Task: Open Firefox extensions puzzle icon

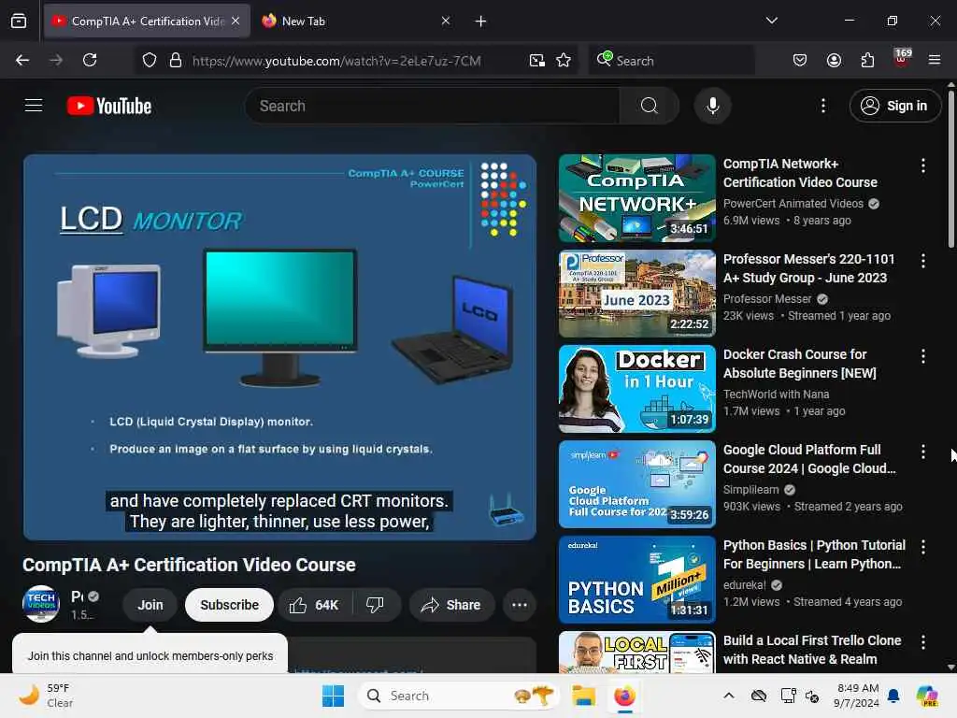Action: [x=867, y=60]
